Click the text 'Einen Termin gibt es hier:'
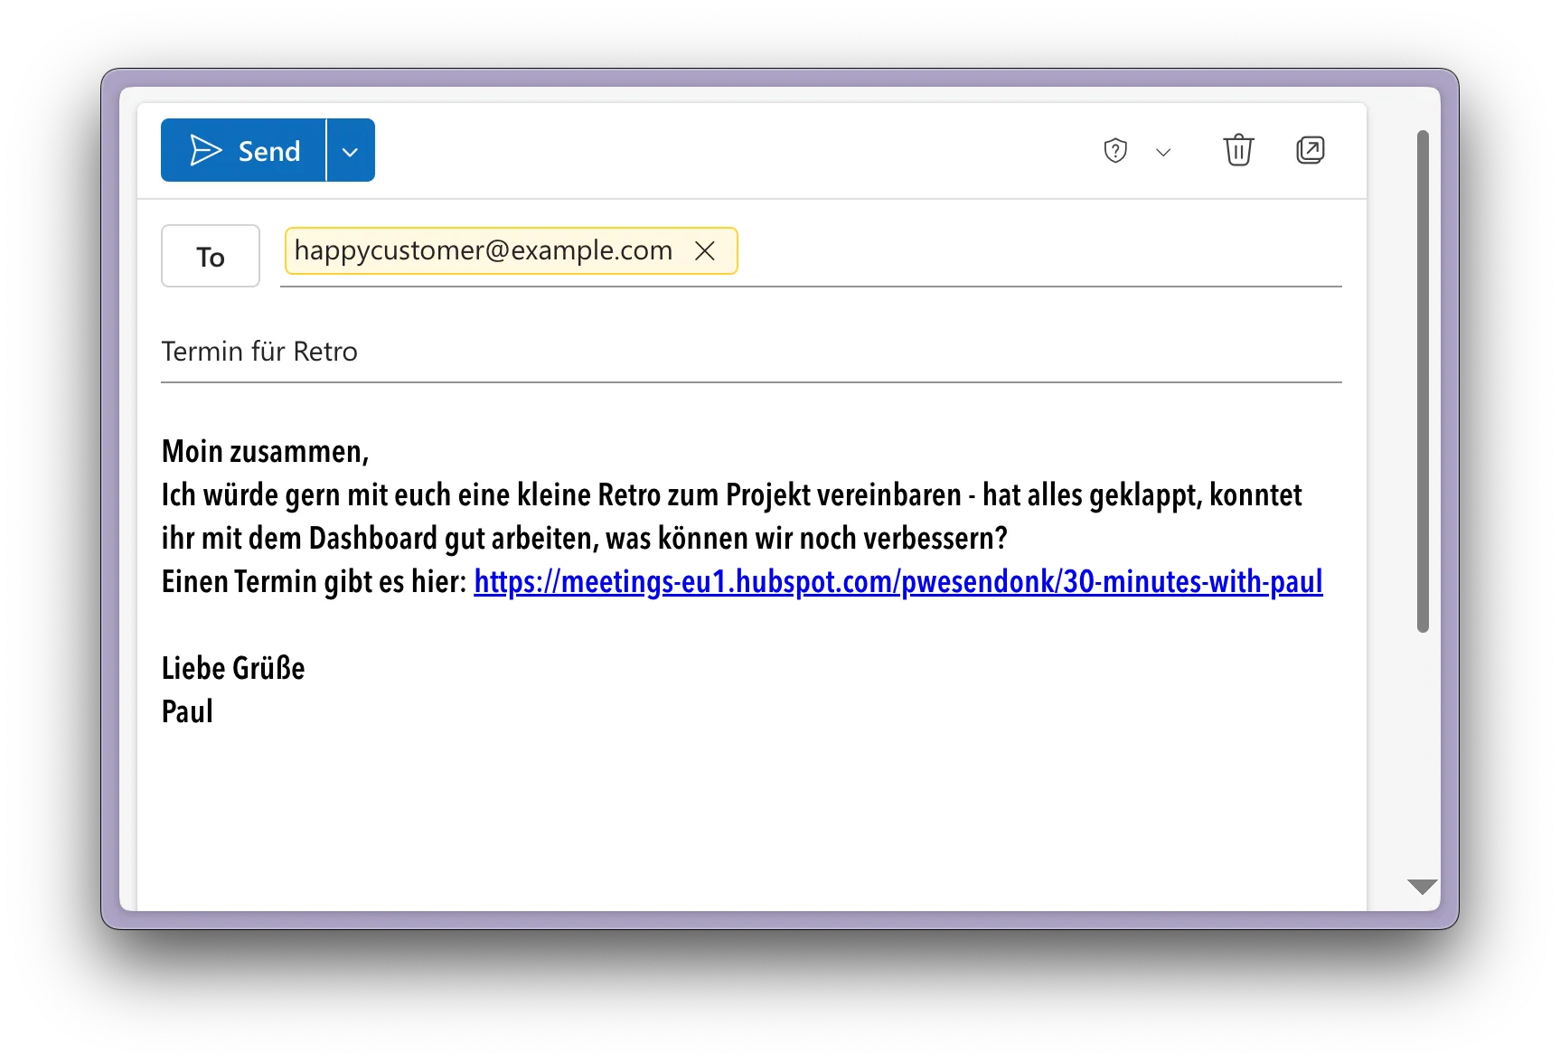Screen dimensions: 1560x1063 (x=314, y=582)
